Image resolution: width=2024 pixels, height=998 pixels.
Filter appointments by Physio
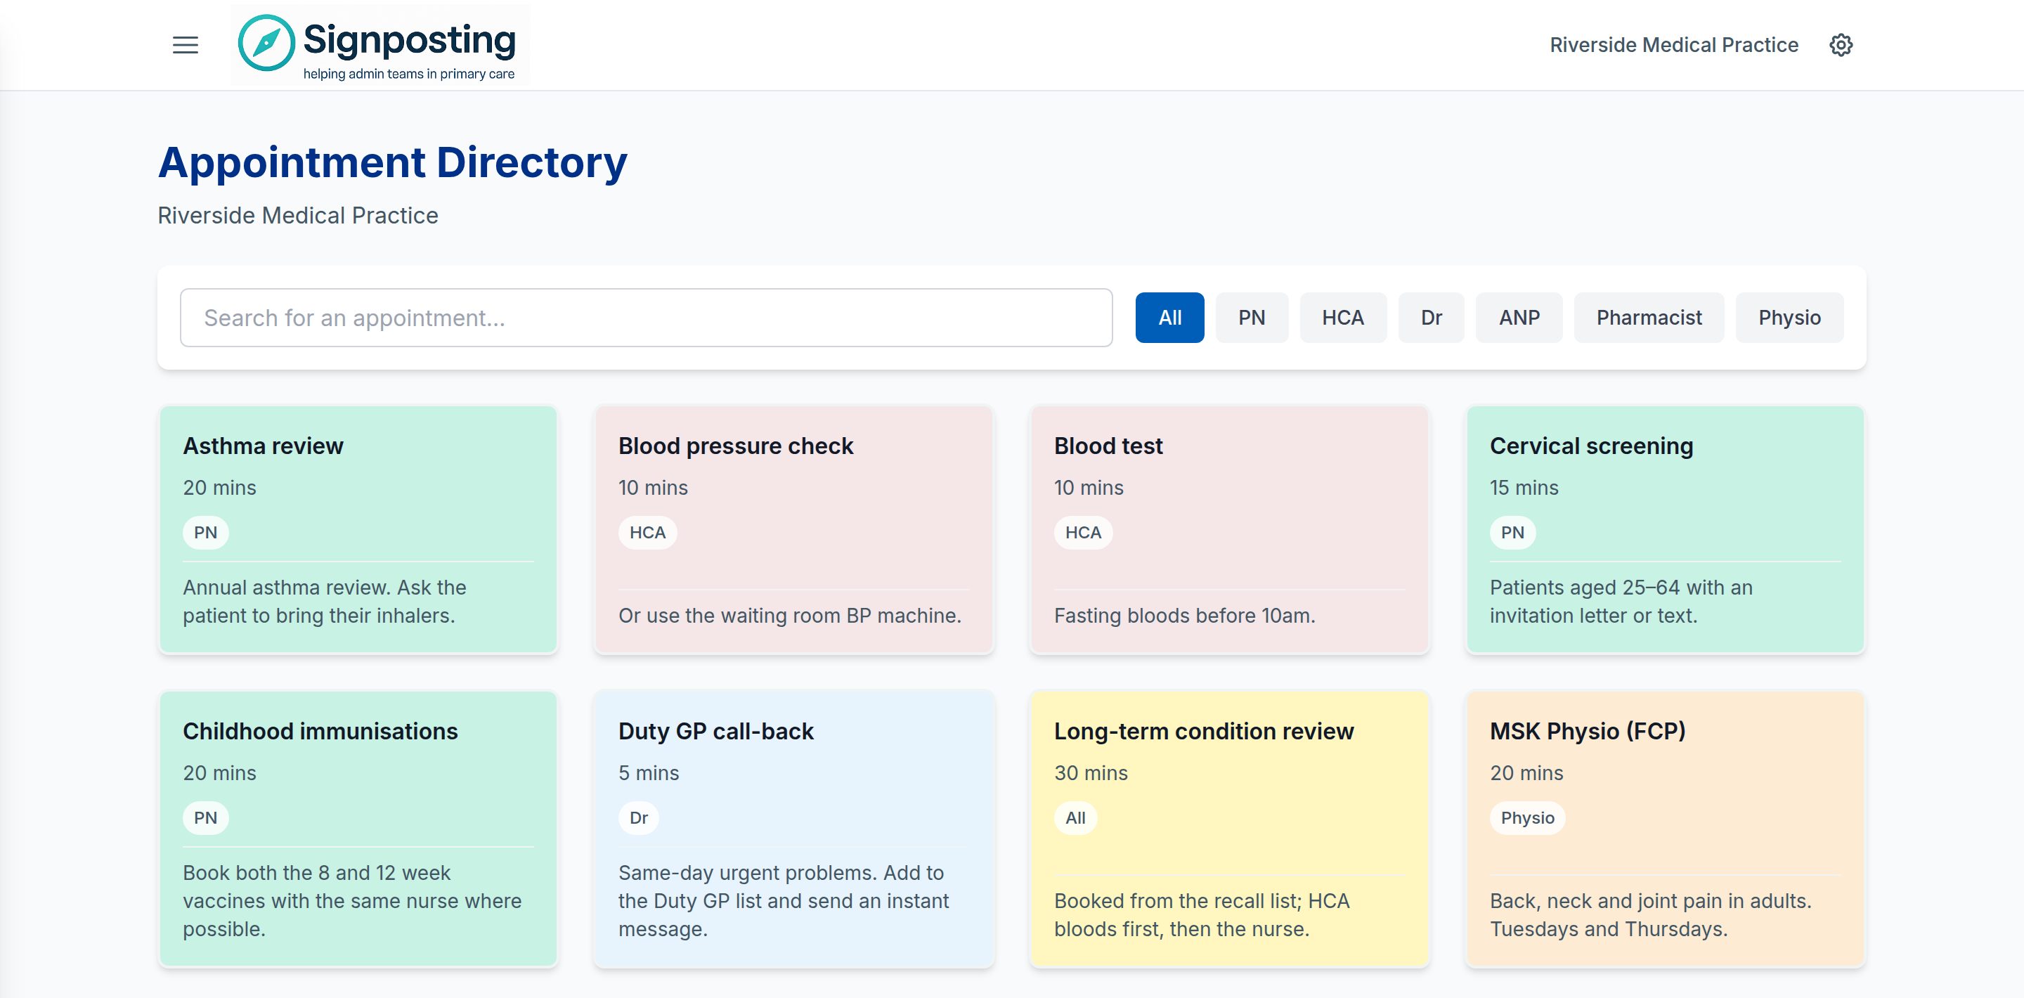tap(1789, 318)
